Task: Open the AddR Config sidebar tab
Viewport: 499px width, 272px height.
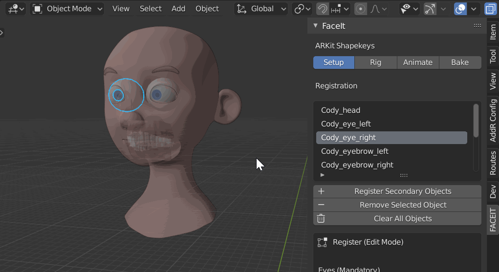Action: click(x=493, y=120)
